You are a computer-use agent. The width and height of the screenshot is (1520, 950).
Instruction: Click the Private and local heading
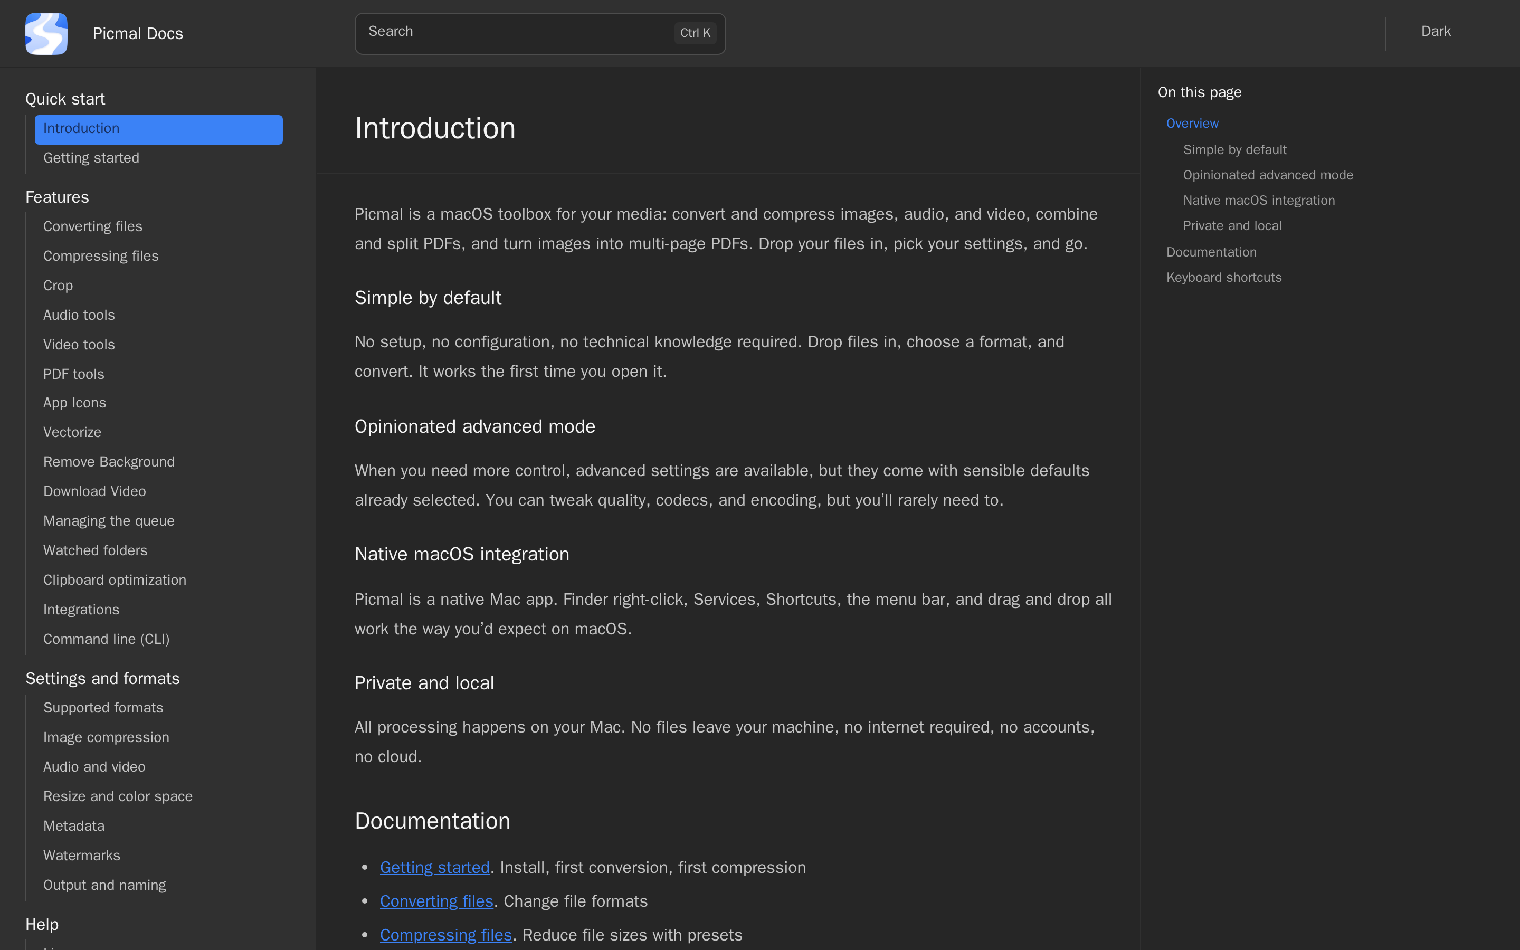[424, 683]
